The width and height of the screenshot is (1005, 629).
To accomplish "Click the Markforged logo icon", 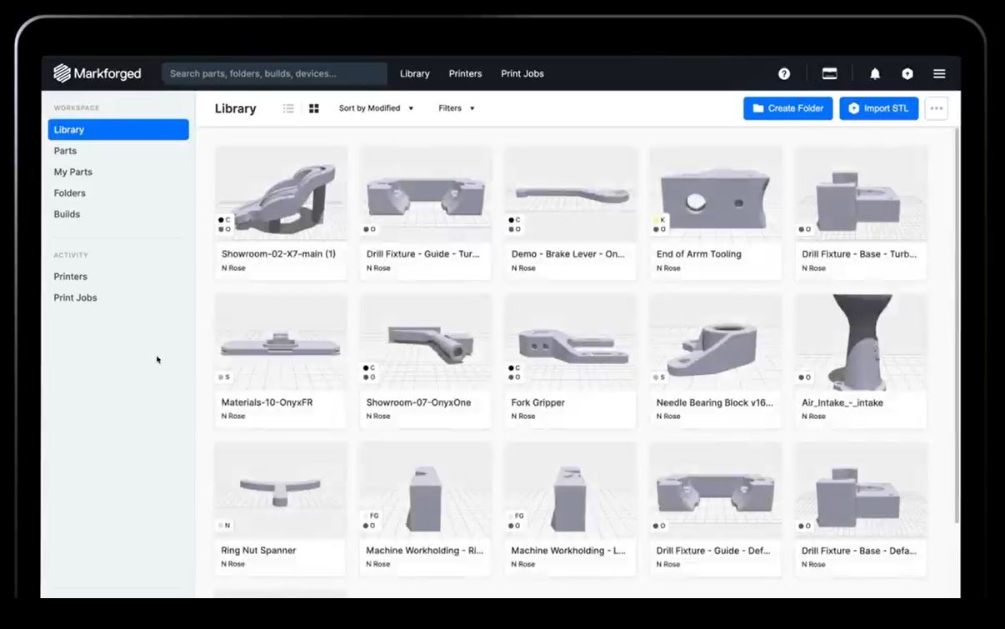I will pyautogui.click(x=62, y=73).
